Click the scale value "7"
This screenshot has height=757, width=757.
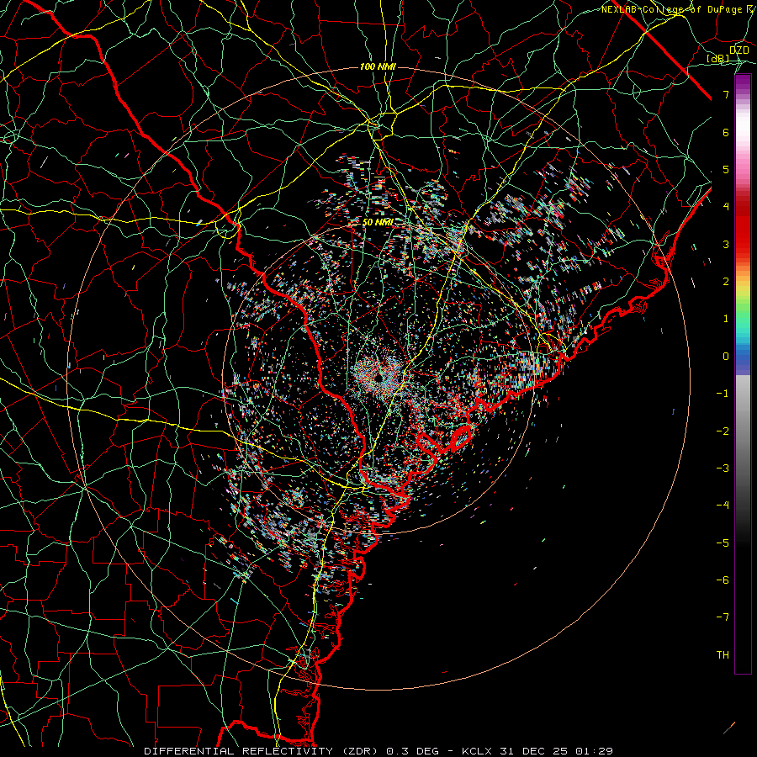pyautogui.click(x=726, y=94)
